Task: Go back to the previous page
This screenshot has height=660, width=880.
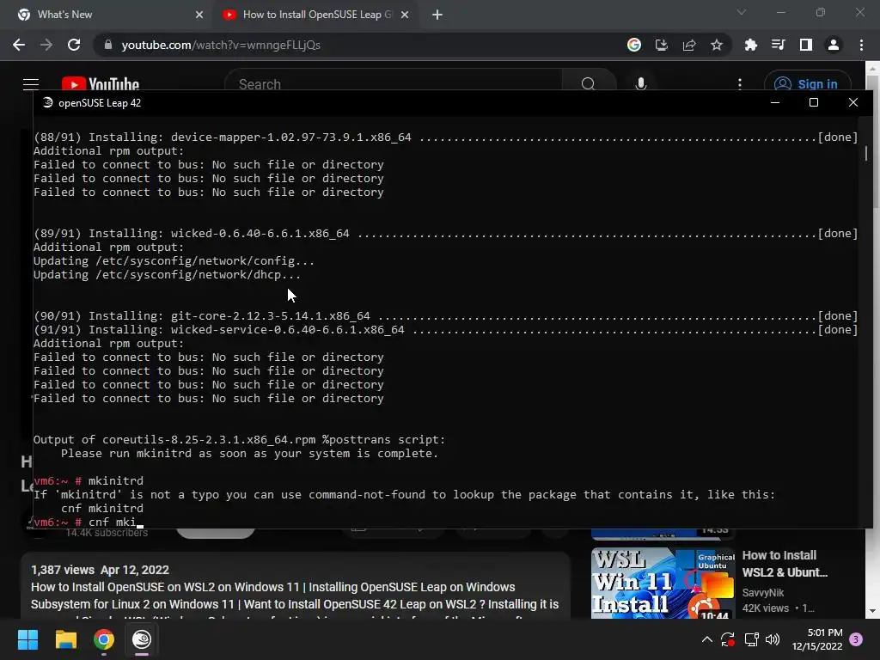Action: [x=19, y=45]
